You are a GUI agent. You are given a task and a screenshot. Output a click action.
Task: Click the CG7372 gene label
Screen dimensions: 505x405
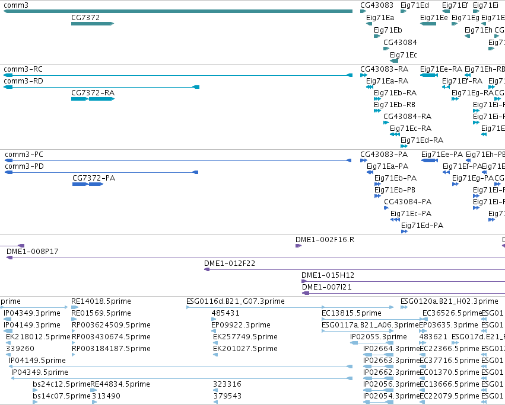85,18
